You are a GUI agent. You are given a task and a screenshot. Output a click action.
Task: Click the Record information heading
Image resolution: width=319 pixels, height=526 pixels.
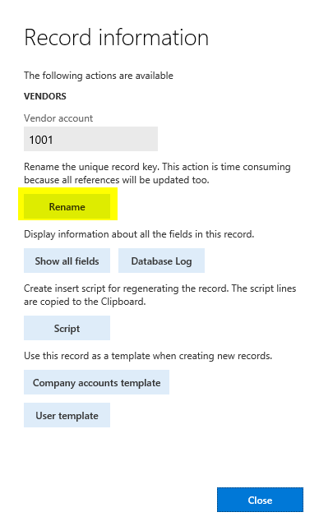tap(117, 37)
